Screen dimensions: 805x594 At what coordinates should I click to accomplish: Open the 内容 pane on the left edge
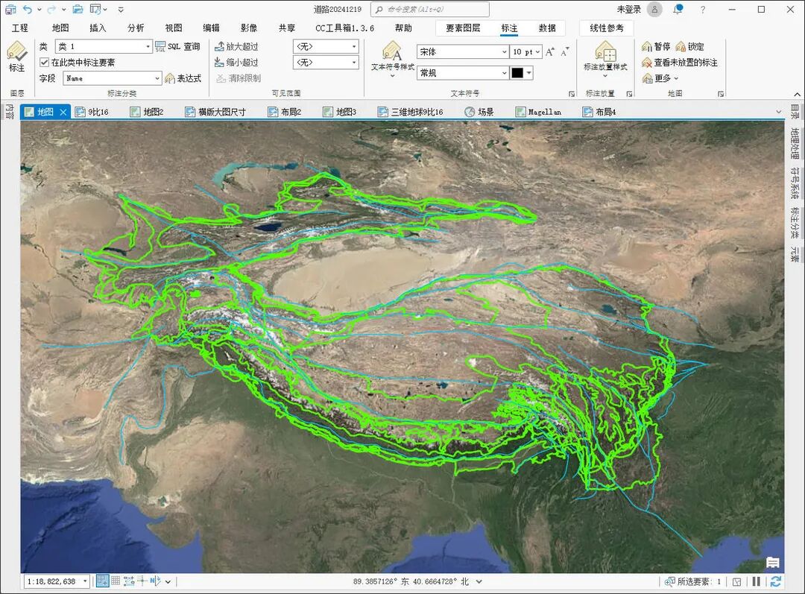(9, 111)
